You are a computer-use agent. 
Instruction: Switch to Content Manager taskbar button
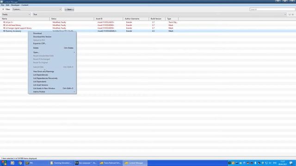(135, 163)
